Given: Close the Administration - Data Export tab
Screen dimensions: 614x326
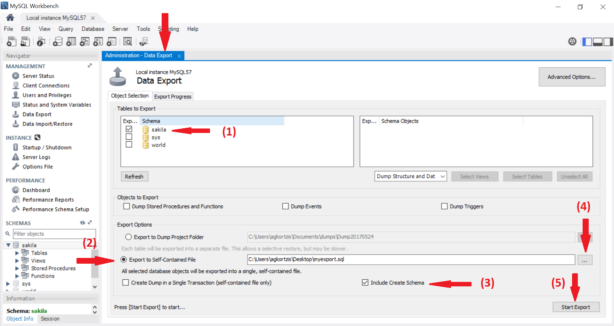Looking at the screenshot, I should [179, 56].
